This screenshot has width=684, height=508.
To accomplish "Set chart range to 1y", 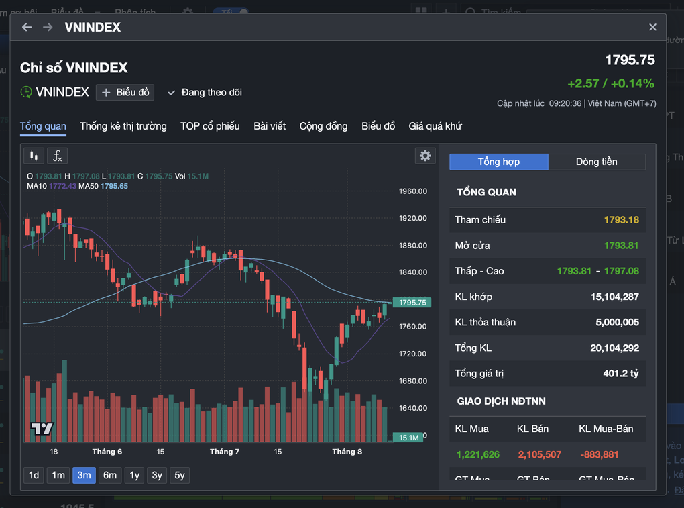I will (134, 475).
